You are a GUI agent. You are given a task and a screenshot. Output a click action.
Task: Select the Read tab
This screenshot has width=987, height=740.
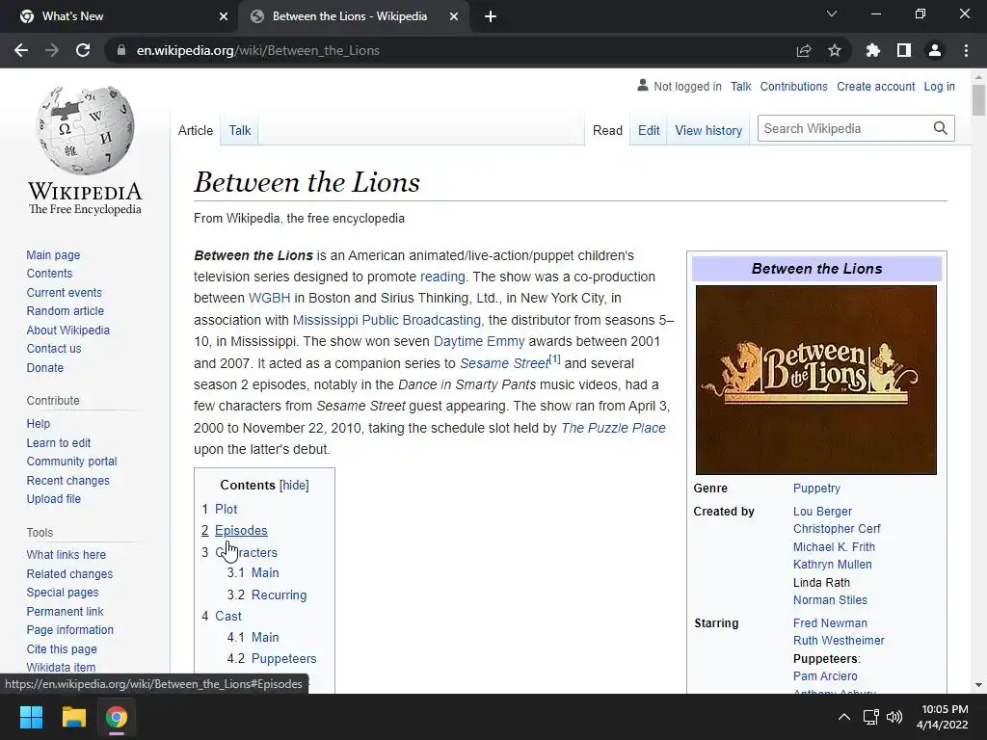[607, 130]
